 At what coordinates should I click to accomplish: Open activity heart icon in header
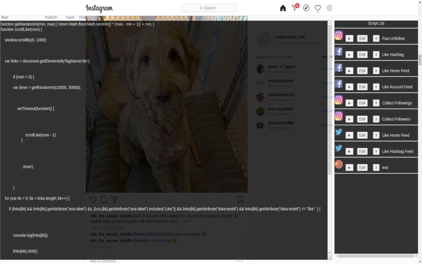tap(318, 8)
